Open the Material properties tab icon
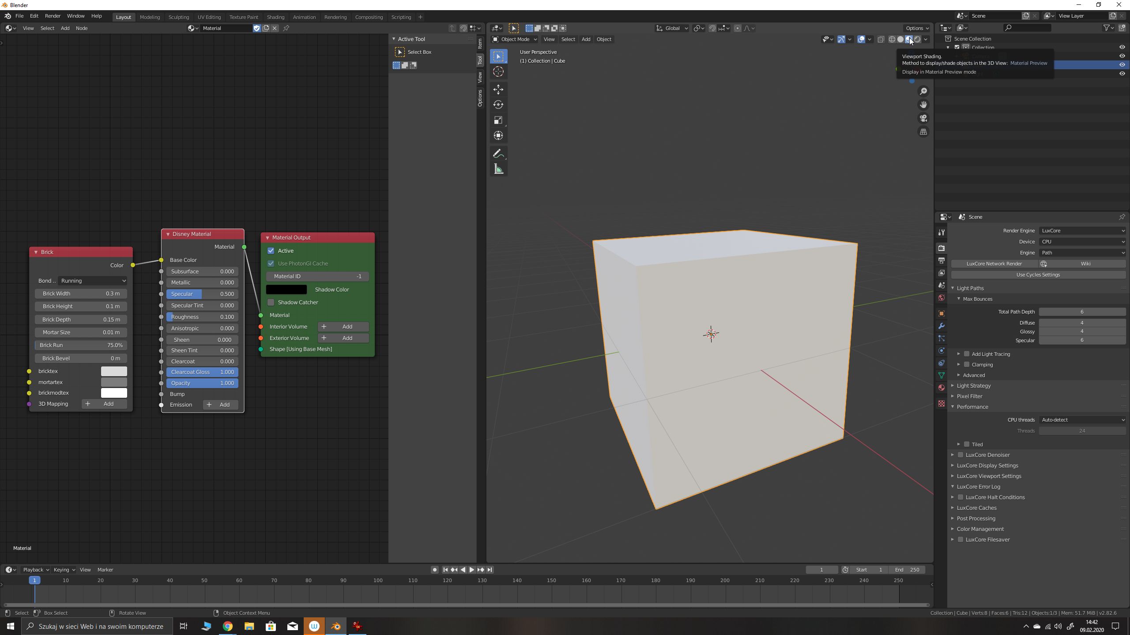This screenshot has height=635, width=1130. point(942,388)
